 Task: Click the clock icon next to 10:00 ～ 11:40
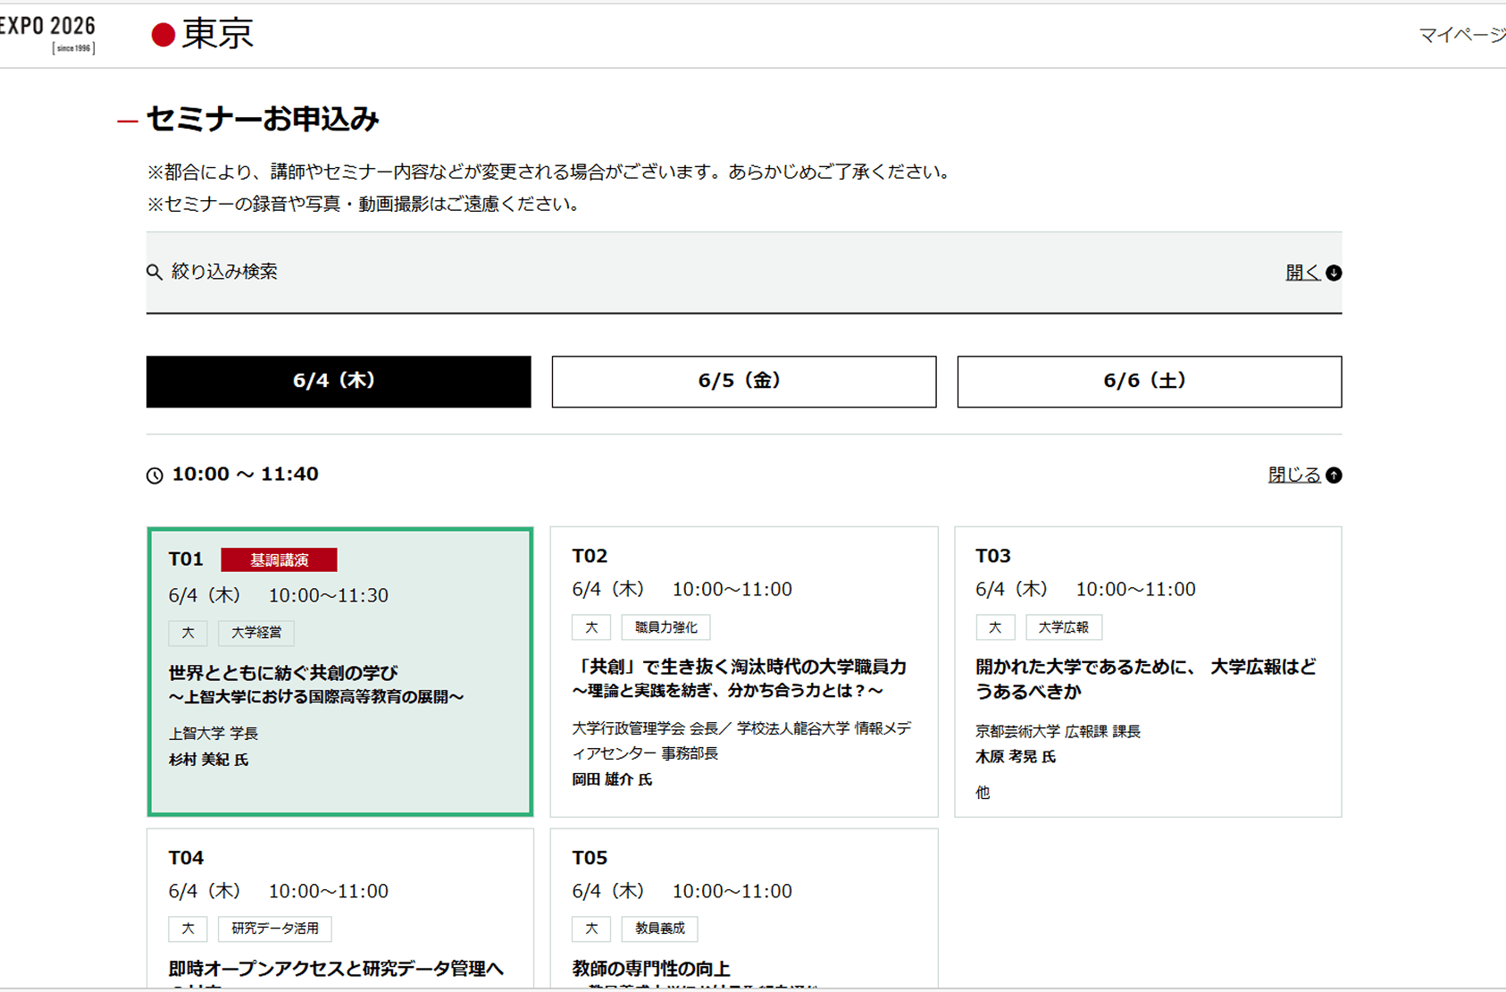[155, 475]
